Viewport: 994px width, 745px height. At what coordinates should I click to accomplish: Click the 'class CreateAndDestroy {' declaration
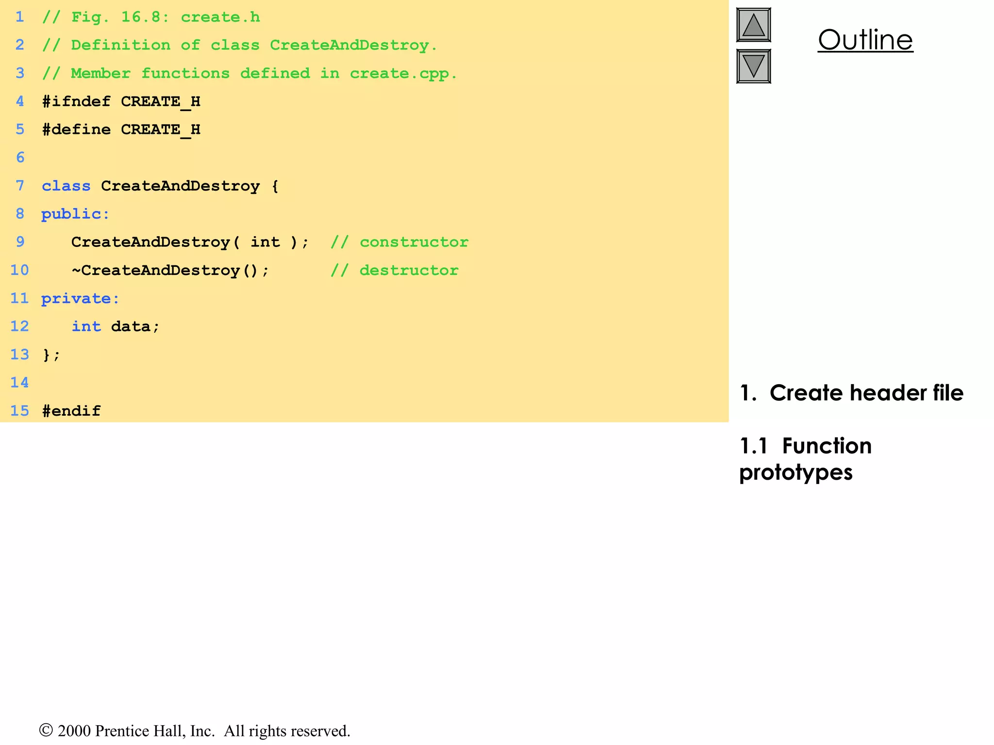click(x=160, y=186)
